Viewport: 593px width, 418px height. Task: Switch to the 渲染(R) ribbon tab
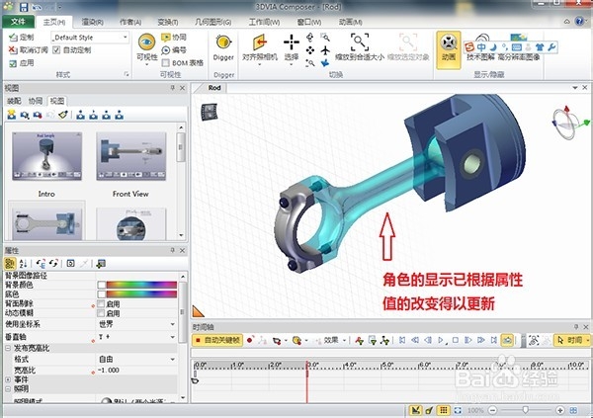[x=92, y=22]
